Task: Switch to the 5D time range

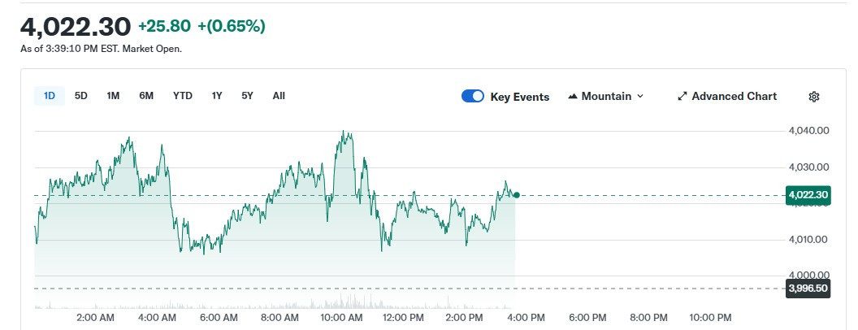Action: tap(81, 96)
